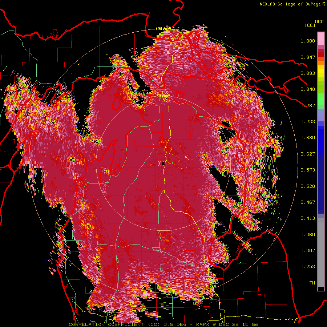Viewport: 327px width, 327px height.
Task: Click the 0.893 scale value
Action: pos(308,73)
